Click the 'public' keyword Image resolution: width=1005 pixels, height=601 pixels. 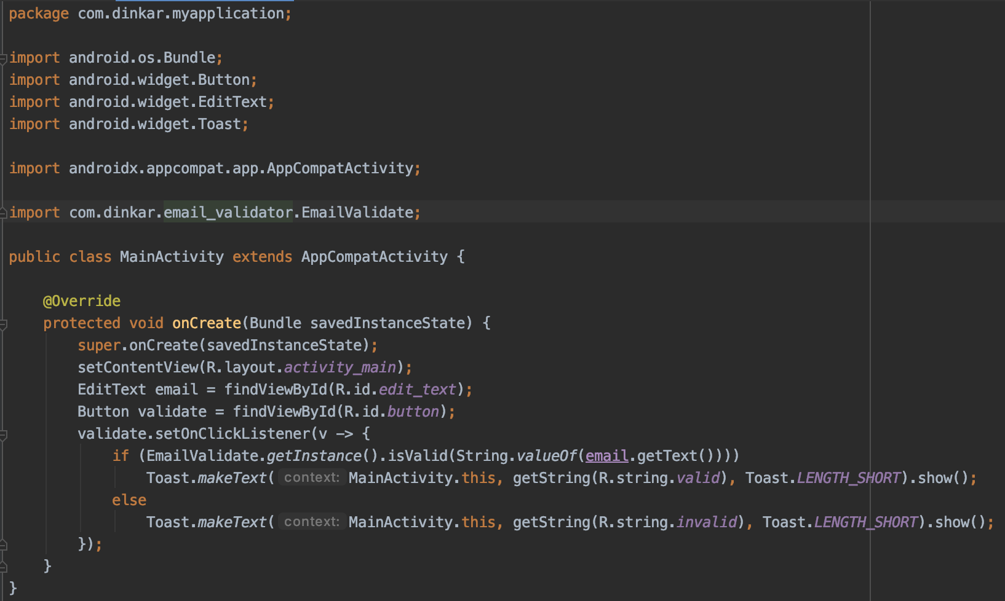point(34,257)
